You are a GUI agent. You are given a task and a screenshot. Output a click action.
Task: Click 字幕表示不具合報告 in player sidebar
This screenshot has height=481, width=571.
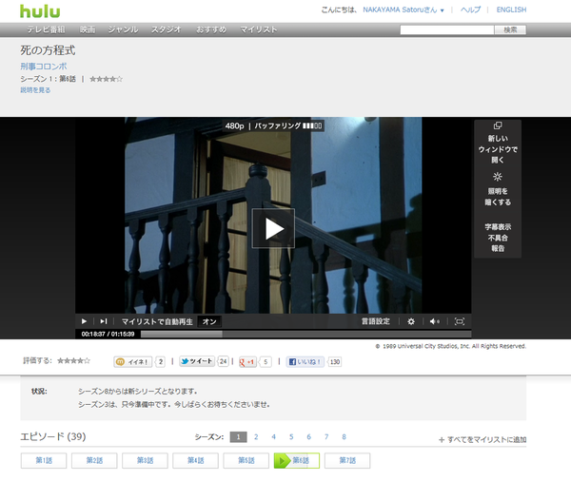pyautogui.click(x=498, y=238)
